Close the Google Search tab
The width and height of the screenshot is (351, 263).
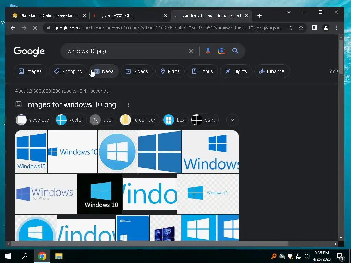[x=246, y=16]
